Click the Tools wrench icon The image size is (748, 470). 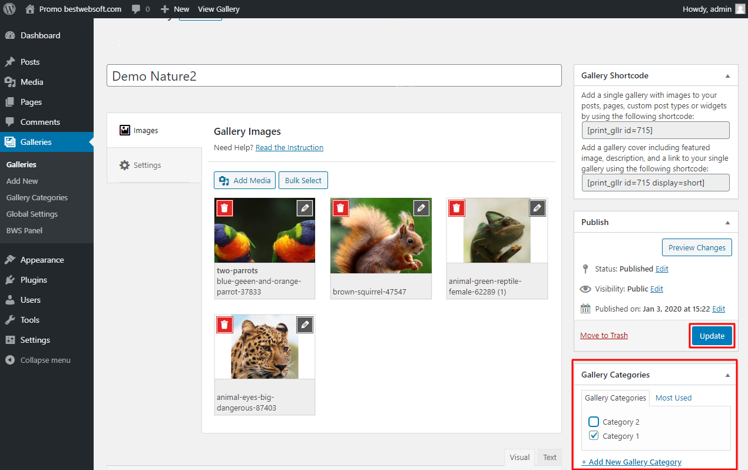[10, 320]
